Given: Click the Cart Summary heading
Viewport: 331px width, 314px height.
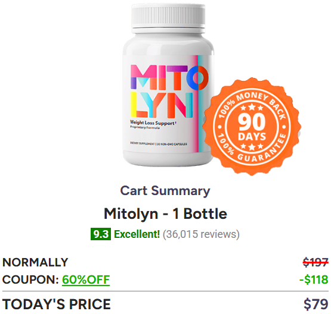Looking at the screenshot, I should tap(165, 191).
